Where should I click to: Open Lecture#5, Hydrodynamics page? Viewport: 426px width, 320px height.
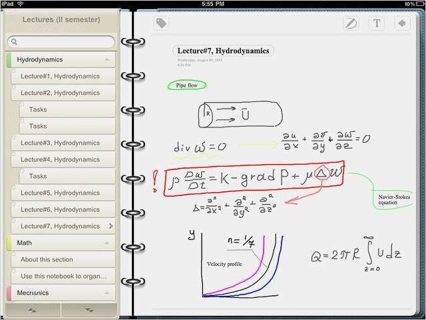coord(63,193)
